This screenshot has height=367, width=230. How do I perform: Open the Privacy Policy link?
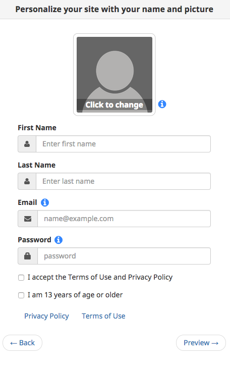[46, 316]
